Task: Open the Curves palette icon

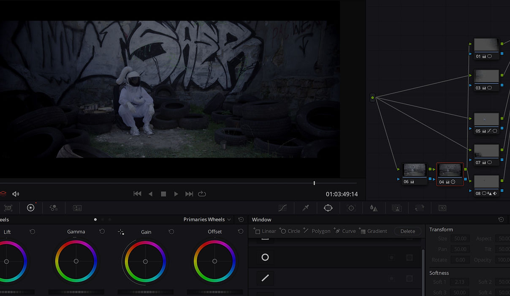Action: click(x=282, y=208)
